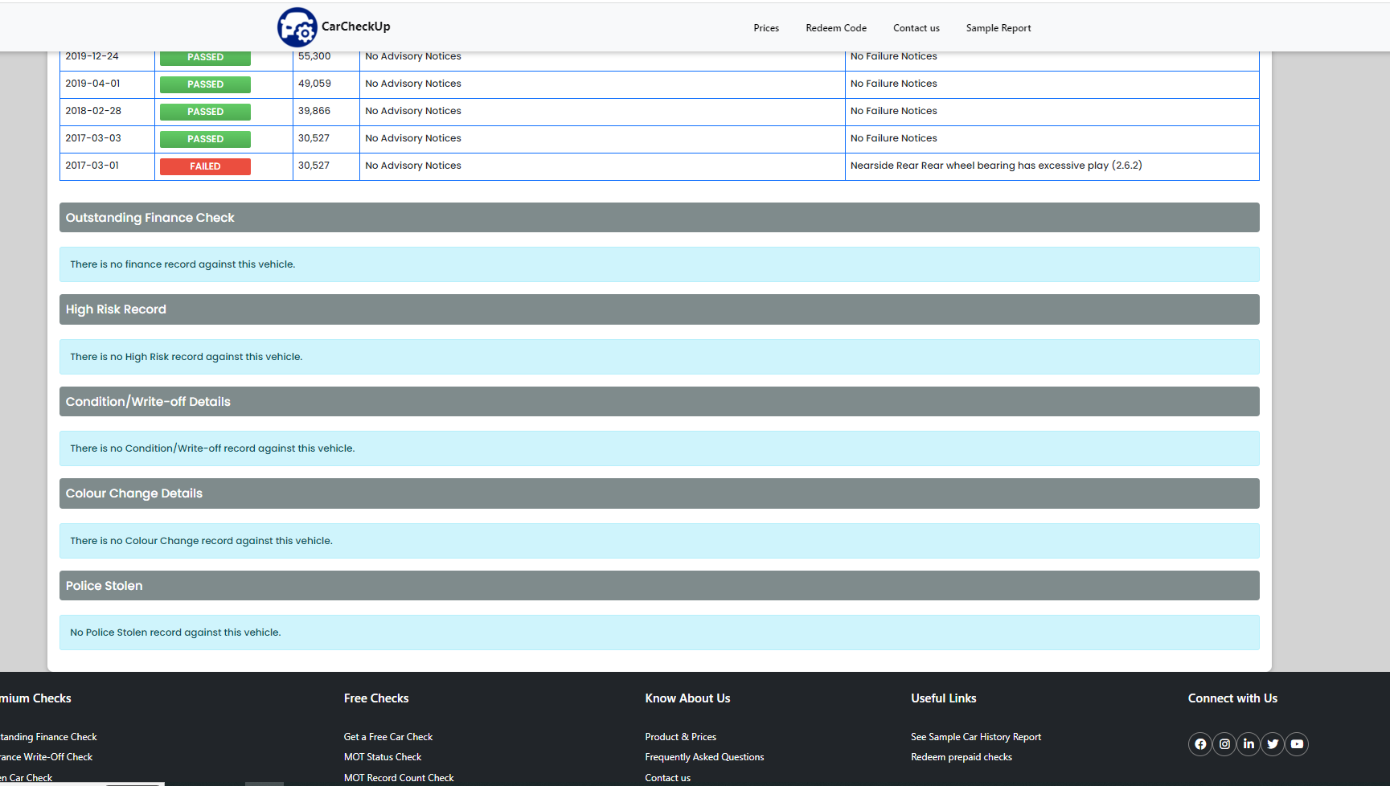Select the High Risk Record header
1390x786 pixels.
pos(659,309)
